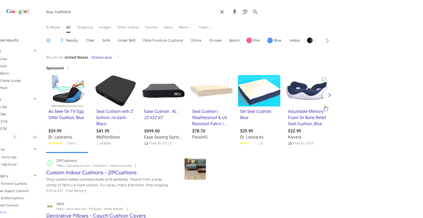This screenshot has width=423, height=218.
Task: Open the Egg Sitter Cushion product image
Action: coord(68,91)
